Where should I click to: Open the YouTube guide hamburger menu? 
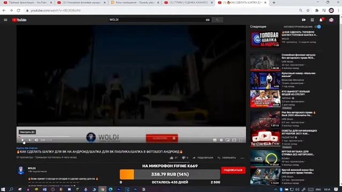click(5, 20)
